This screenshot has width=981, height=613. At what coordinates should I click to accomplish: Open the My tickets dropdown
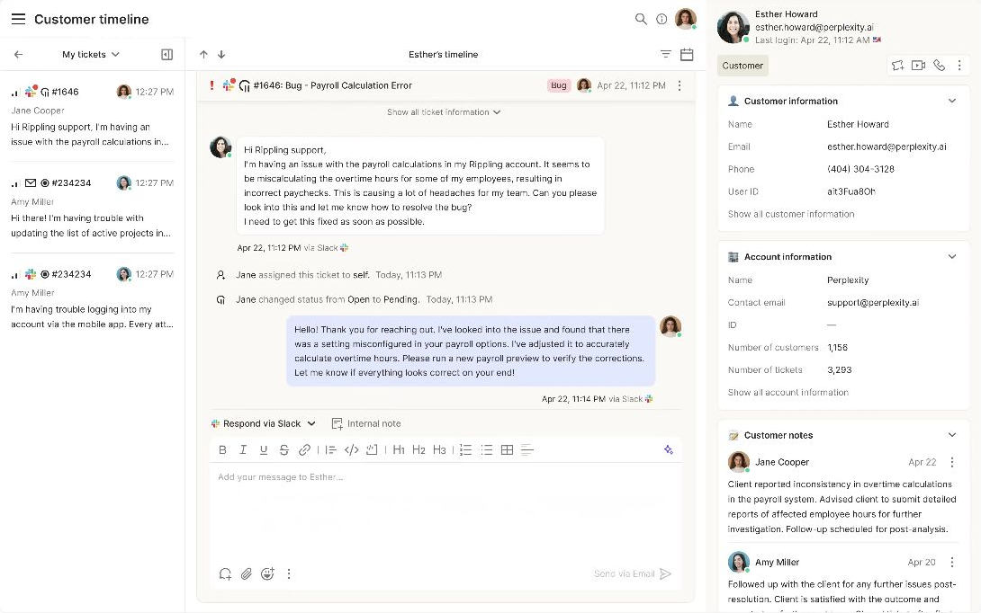pos(91,54)
